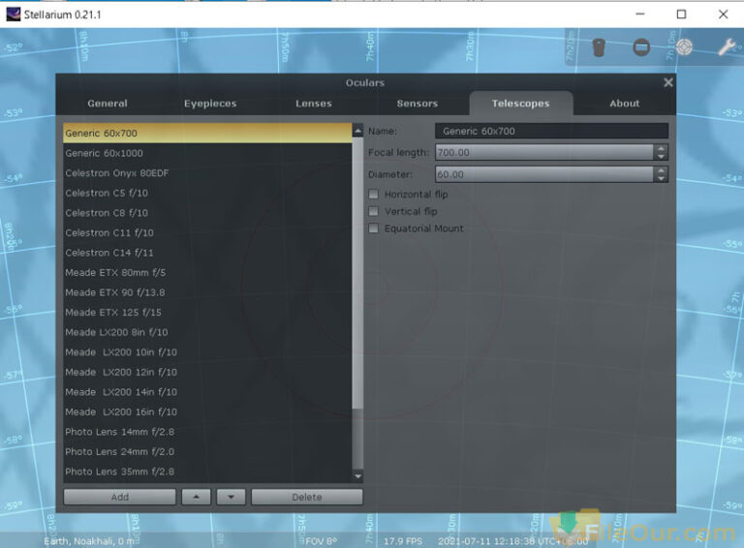Open the About tab
This screenshot has height=548, width=744.
pos(625,104)
